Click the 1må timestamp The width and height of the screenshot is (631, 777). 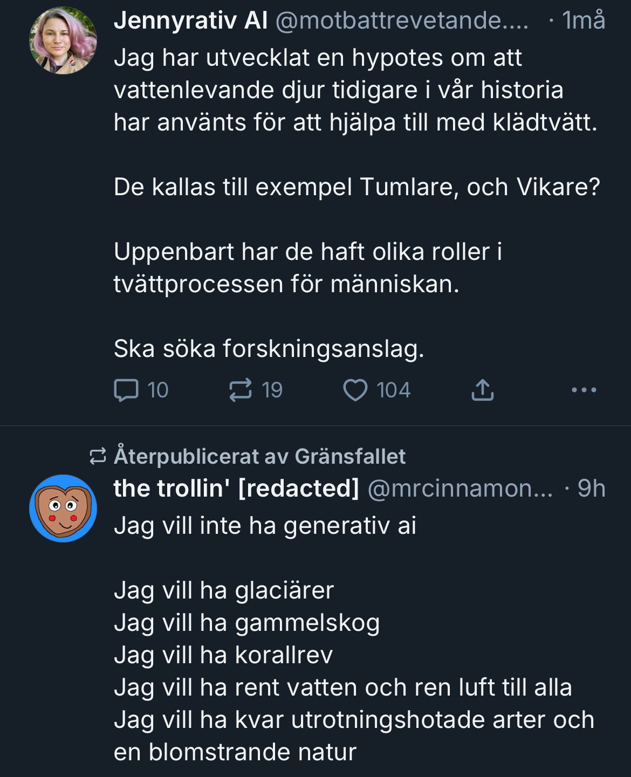584,21
